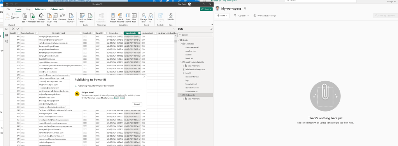Collapse the emailmarketedlastdate node
The width and height of the screenshot is (398, 146).
coord(181,62)
